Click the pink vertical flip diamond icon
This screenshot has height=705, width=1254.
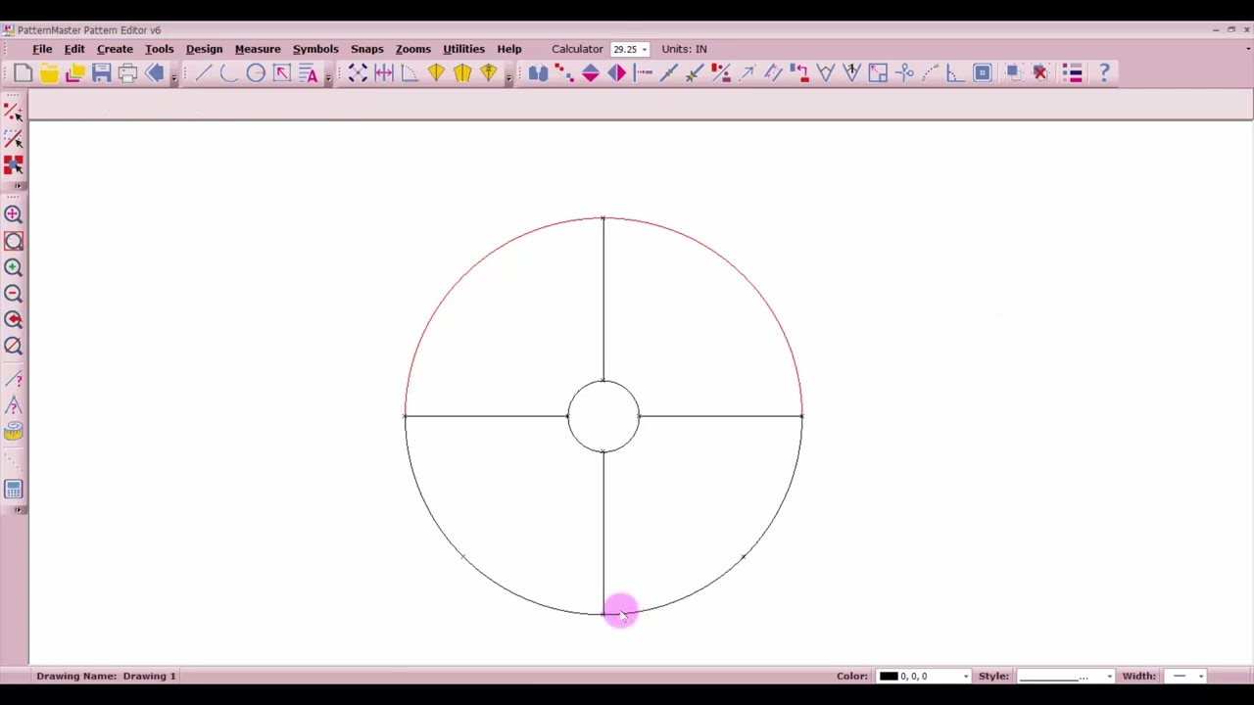point(591,72)
